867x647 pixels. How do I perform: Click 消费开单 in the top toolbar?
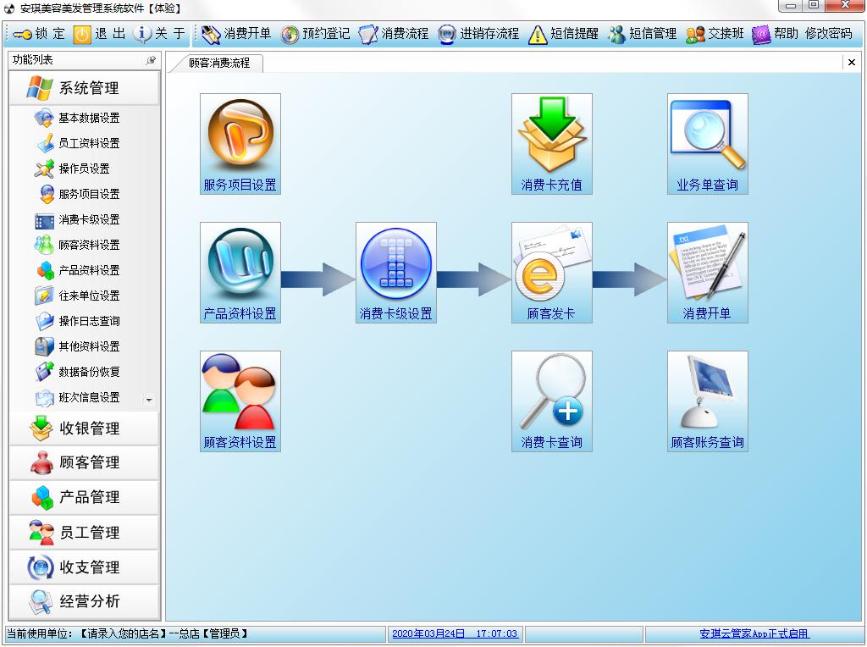[x=236, y=34]
